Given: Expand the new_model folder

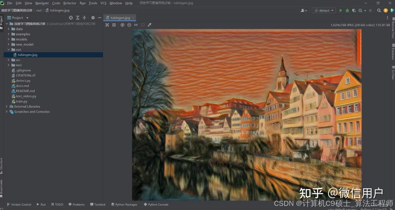Looking at the screenshot, I should point(8,45).
